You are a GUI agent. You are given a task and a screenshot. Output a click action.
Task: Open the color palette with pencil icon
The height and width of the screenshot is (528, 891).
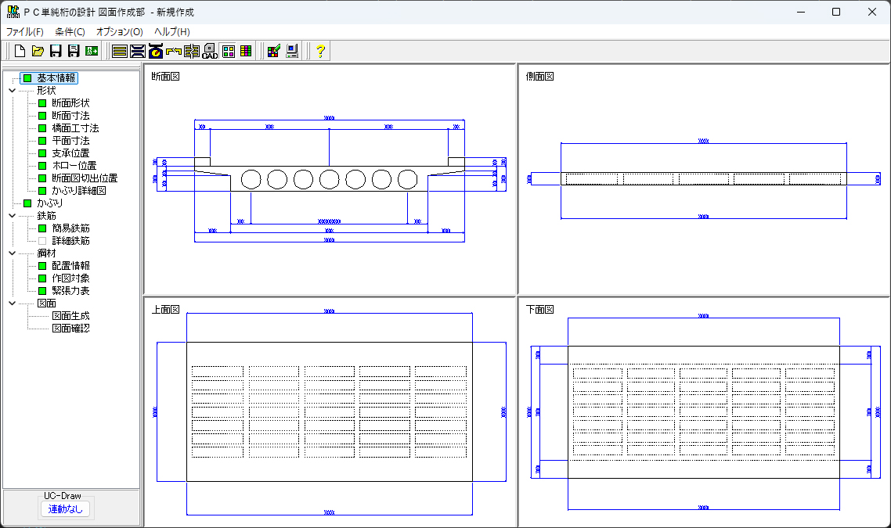pos(274,51)
